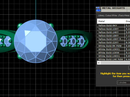Click the left arrow of horizontal scrollbar
Screen dimensions: 130x97
(99, 63)
